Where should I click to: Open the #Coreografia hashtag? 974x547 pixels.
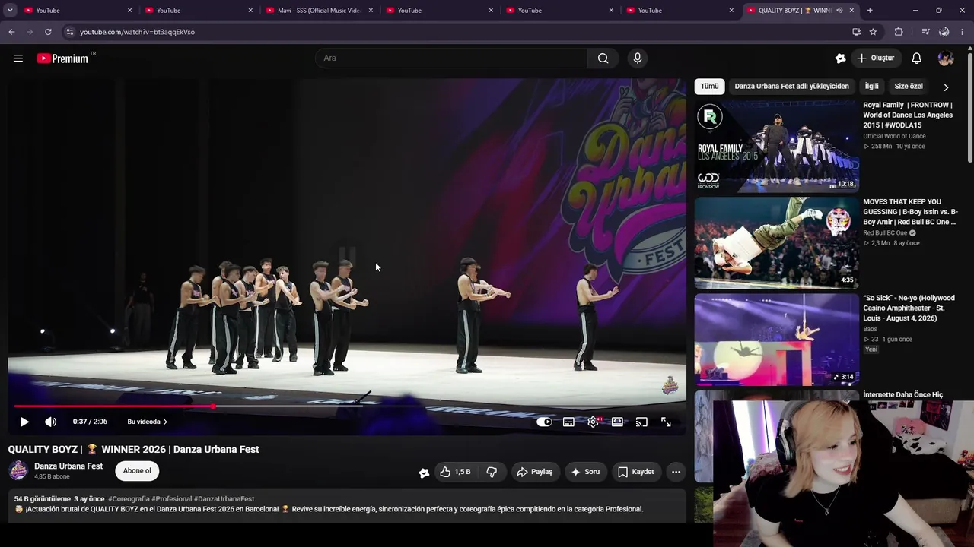pyautogui.click(x=129, y=499)
